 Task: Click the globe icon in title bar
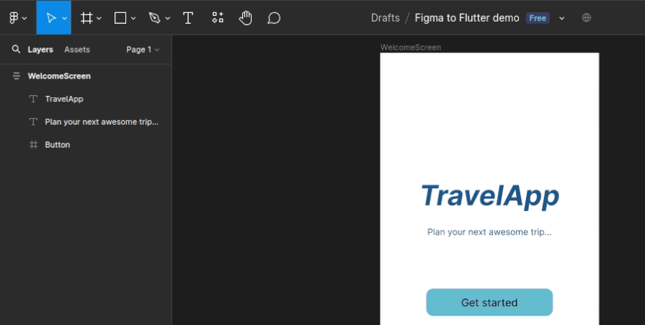click(x=587, y=18)
